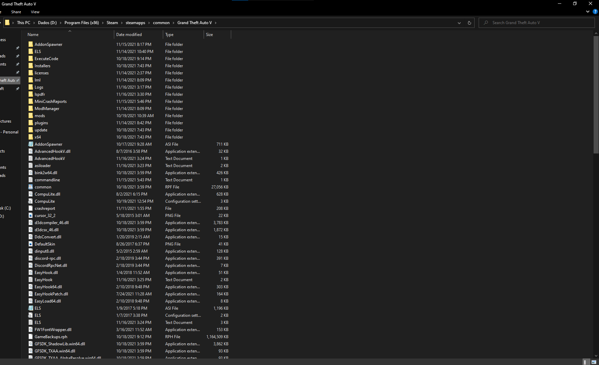This screenshot has height=365, width=599.
Task: Click the mods folder icon
Action: click(31, 115)
